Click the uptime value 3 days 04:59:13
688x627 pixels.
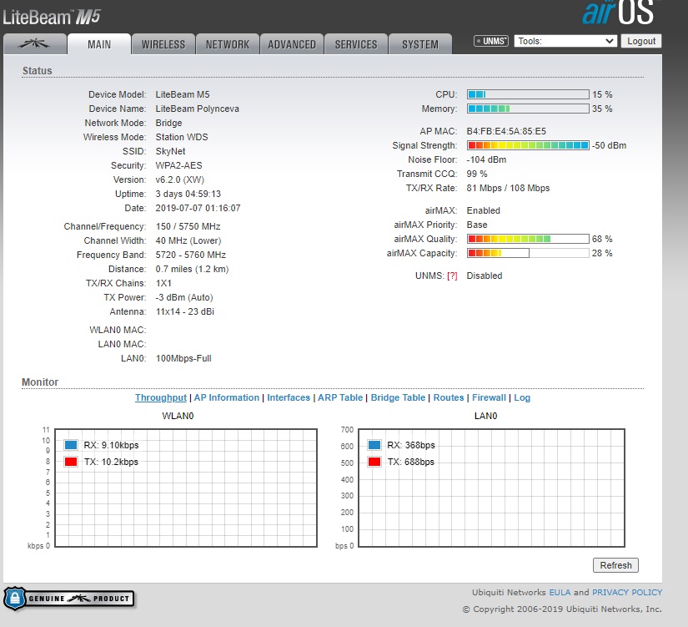click(188, 194)
